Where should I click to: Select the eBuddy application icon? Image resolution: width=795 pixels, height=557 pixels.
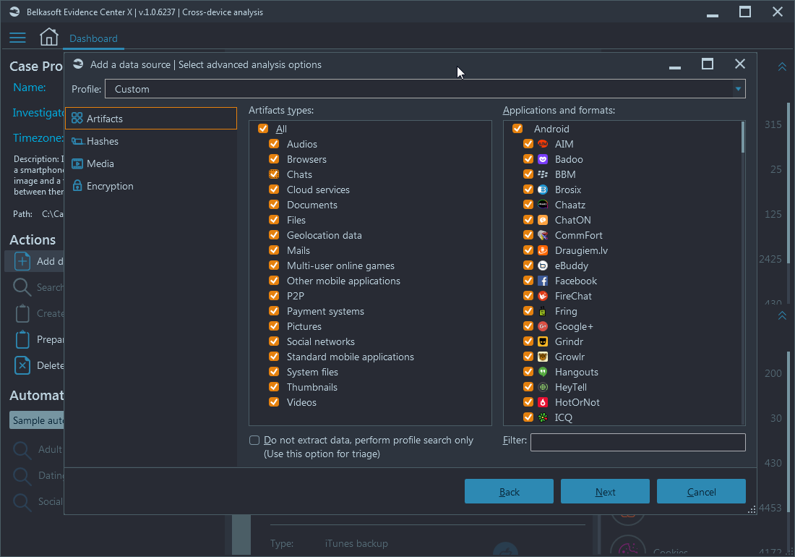pos(543,265)
